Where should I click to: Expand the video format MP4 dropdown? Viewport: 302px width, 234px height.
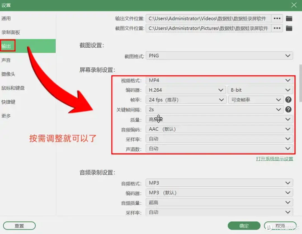220,80
